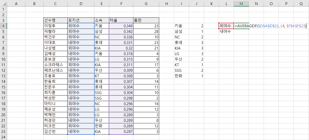Click 롯데 in the summary list column I

(181, 42)
